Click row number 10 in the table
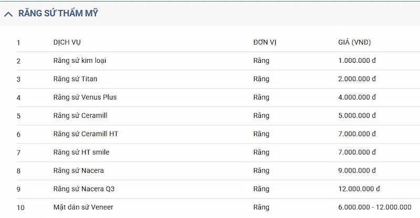Image resolution: width=420 pixels, height=218 pixels. pyautogui.click(x=20, y=208)
